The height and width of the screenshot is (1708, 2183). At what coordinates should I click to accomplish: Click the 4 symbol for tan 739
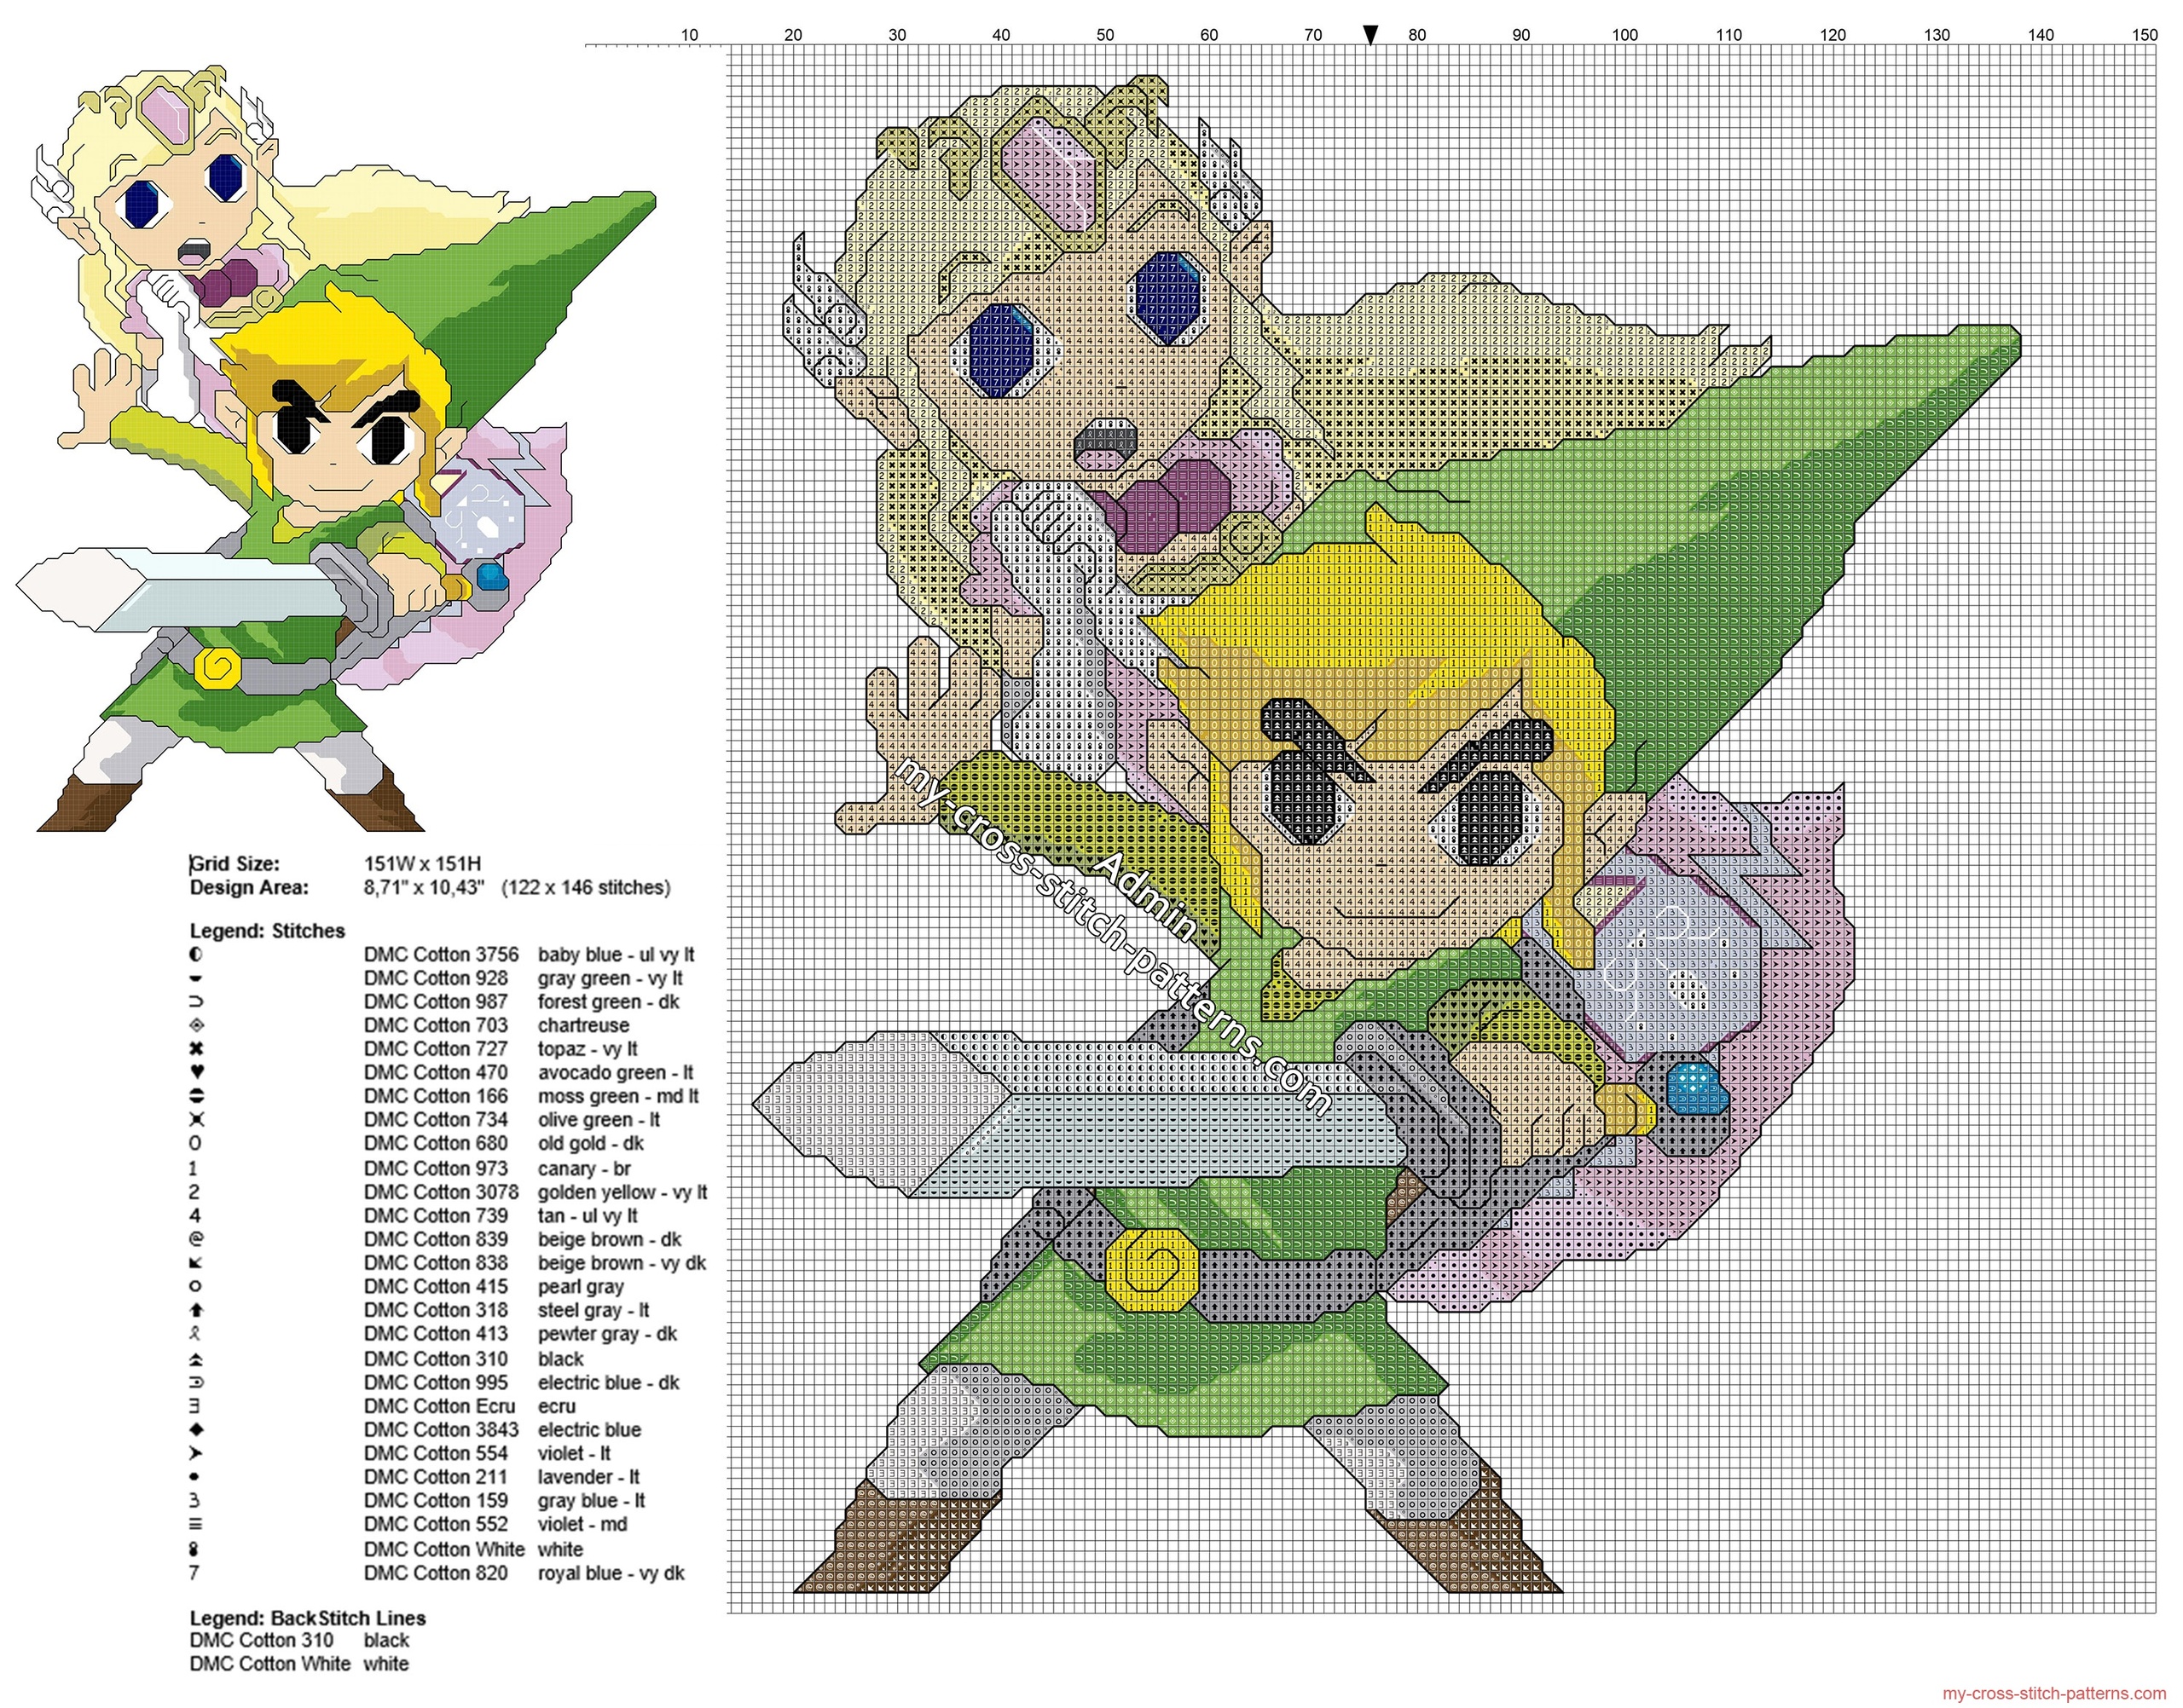tap(194, 1216)
